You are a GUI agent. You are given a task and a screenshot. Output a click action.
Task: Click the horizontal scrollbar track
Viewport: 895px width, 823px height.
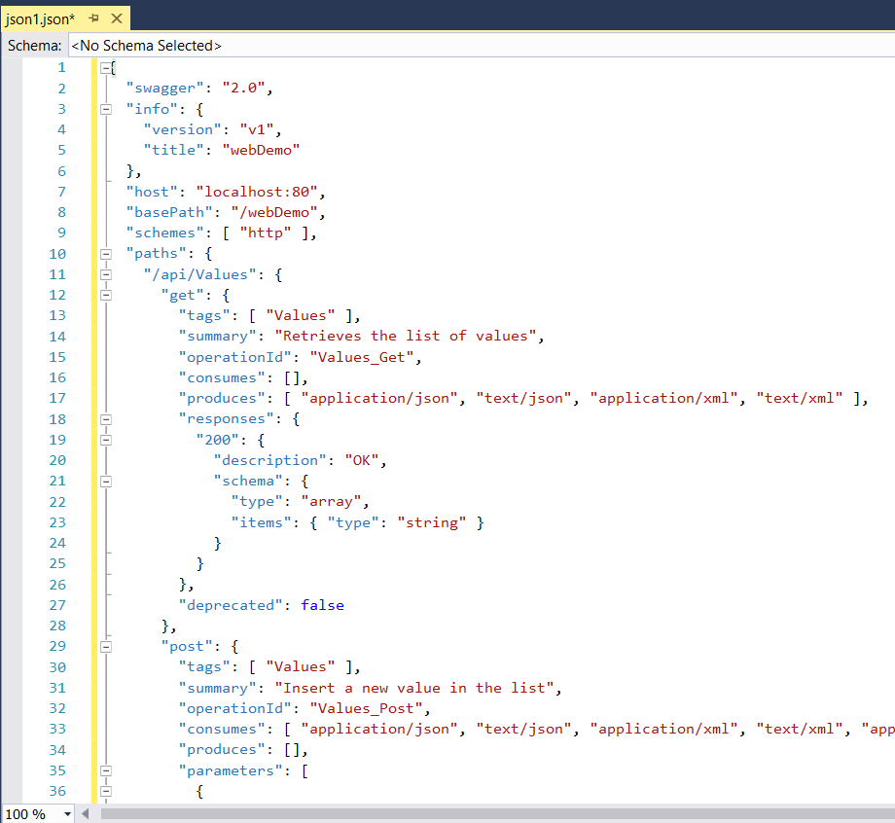496,814
